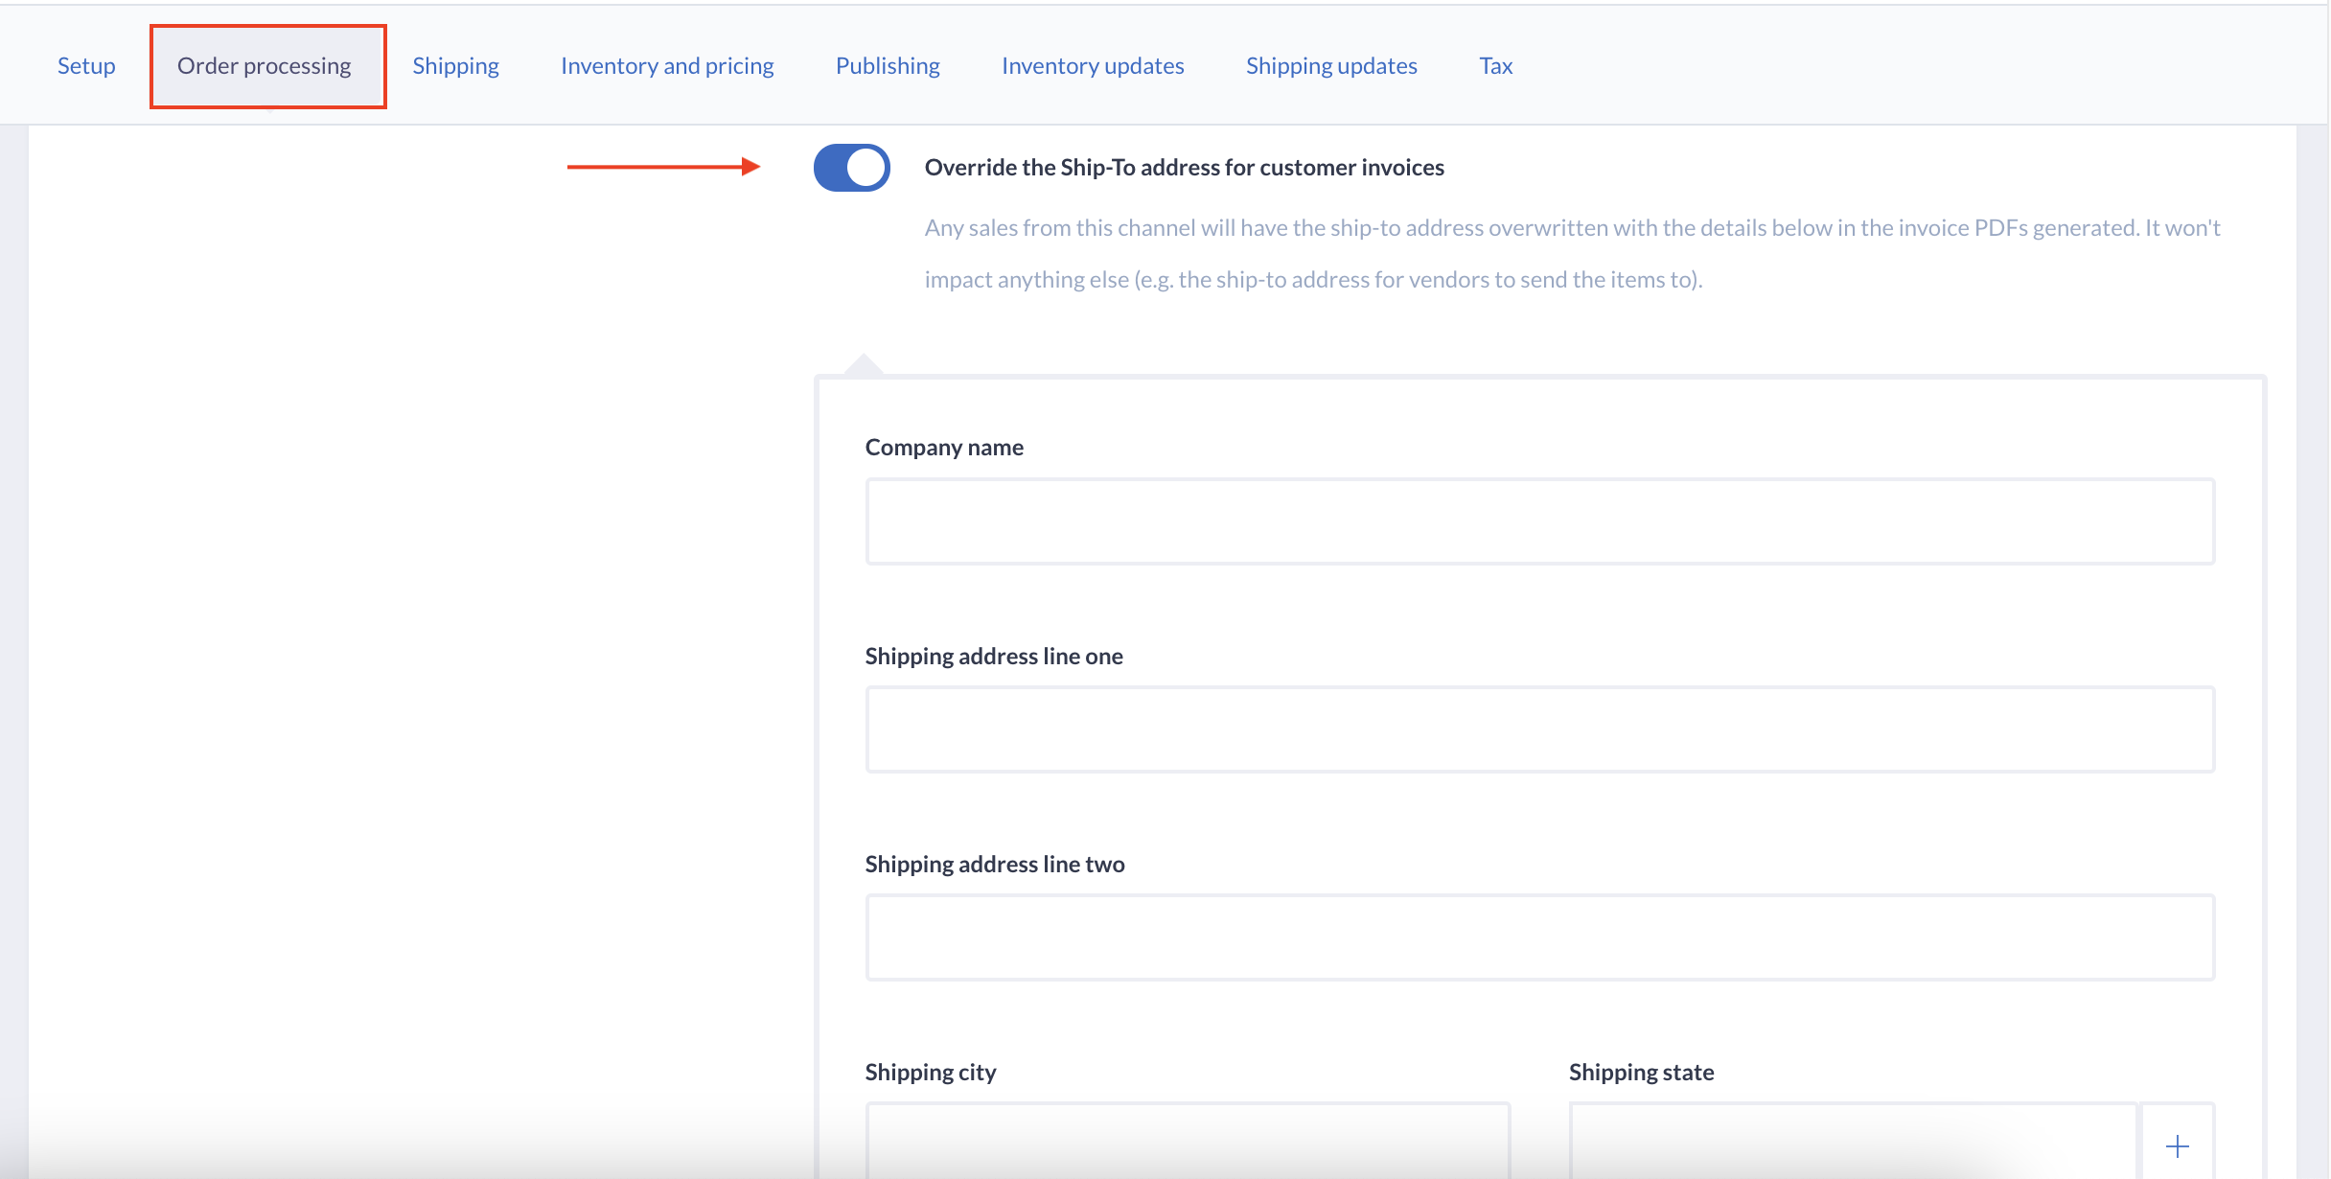Switch to the Tax tab
Image resolution: width=2331 pixels, height=1179 pixels.
tap(1495, 65)
